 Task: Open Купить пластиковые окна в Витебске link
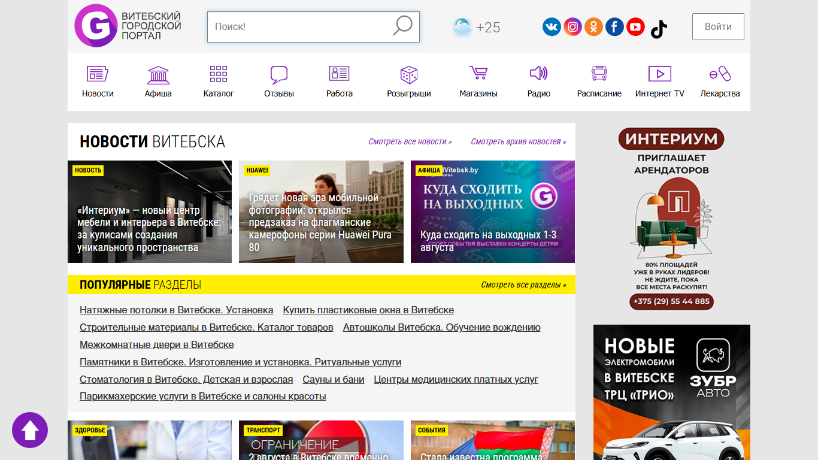pos(368,310)
